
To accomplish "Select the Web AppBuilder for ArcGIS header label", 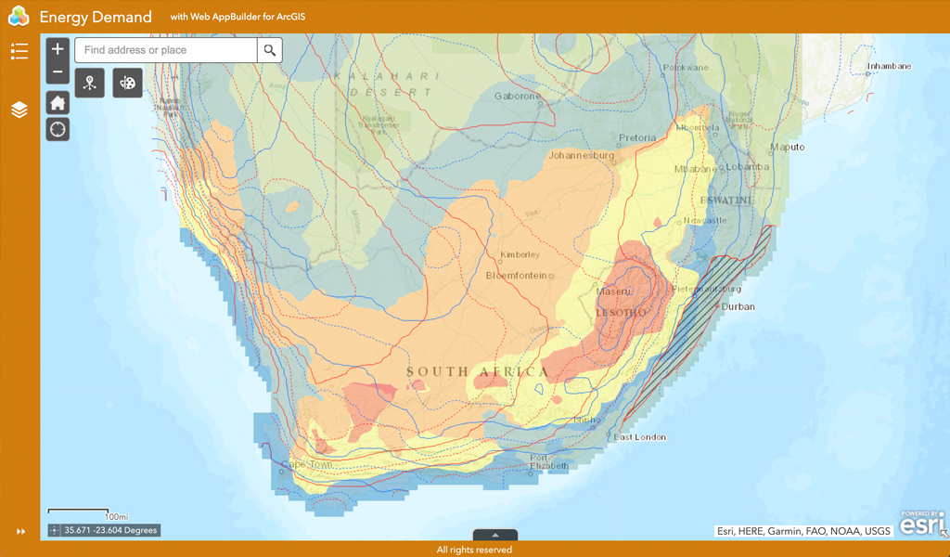I will point(237,16).
